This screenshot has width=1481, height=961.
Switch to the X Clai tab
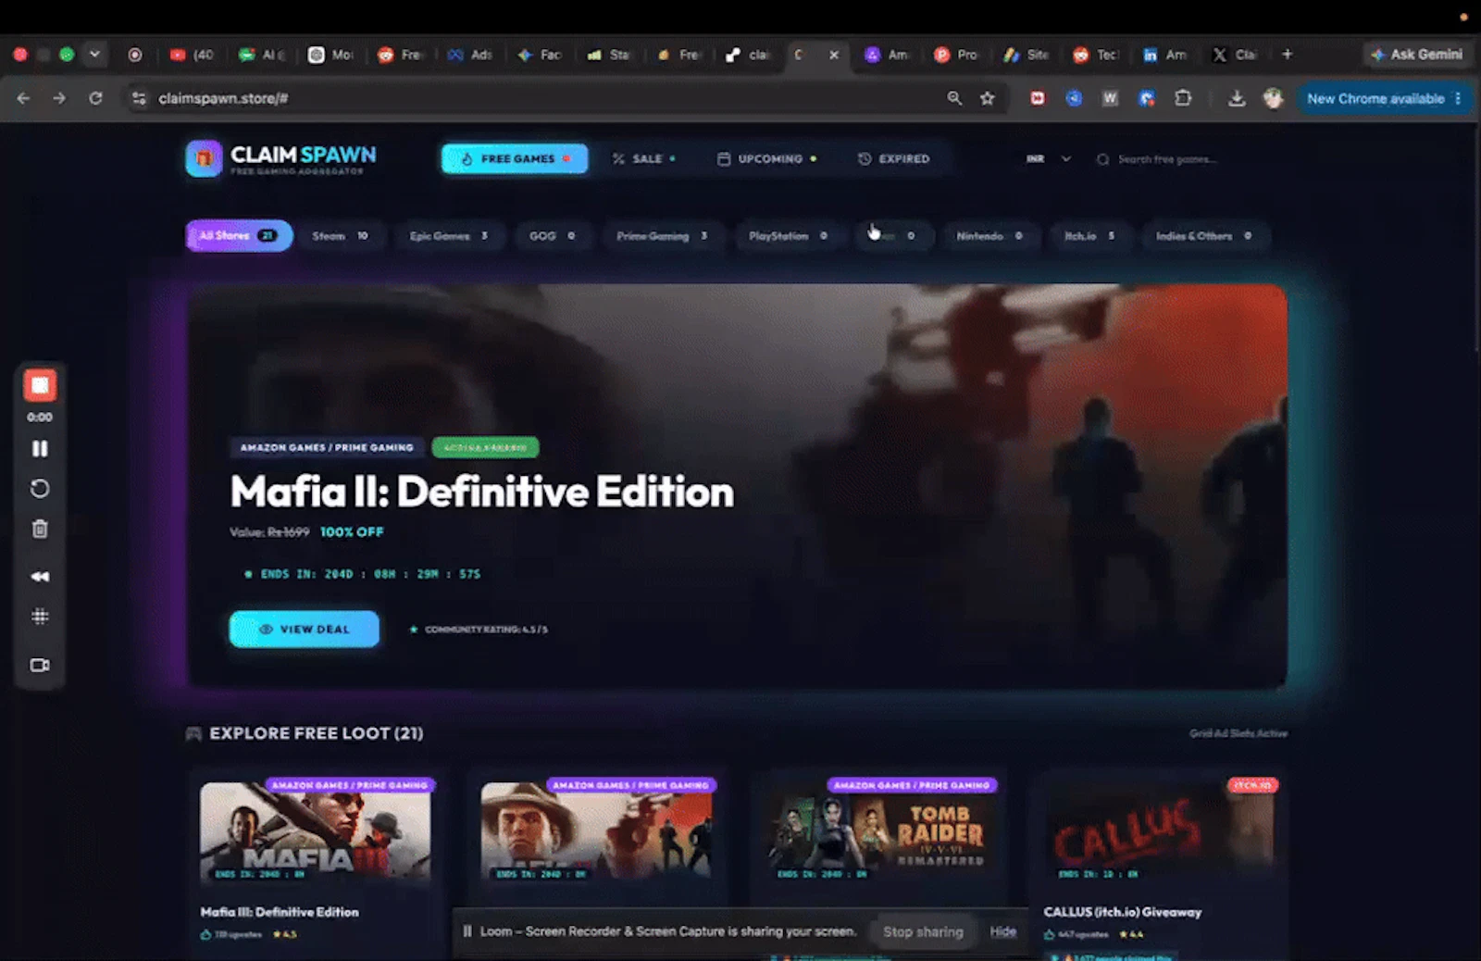coord(1235,55)
